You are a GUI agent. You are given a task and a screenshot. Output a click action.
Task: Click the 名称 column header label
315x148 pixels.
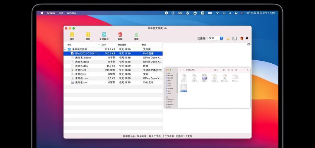(69, 45)
